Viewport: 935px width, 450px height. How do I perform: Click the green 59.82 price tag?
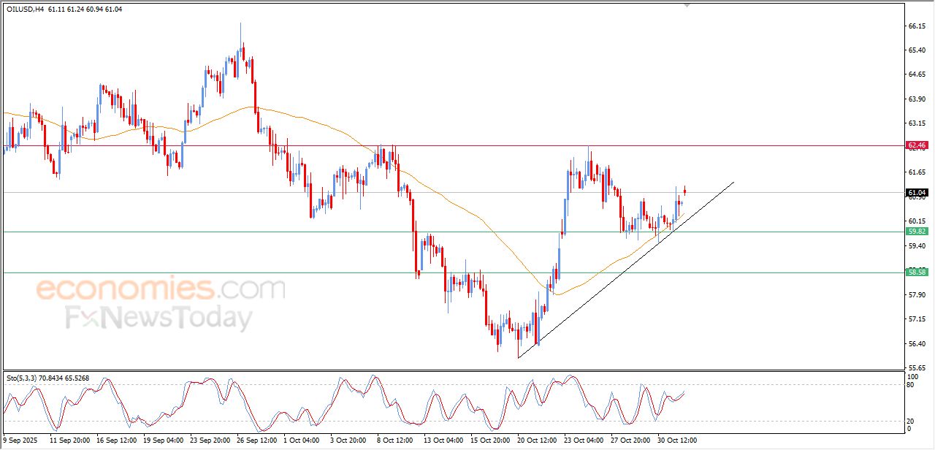917,232
